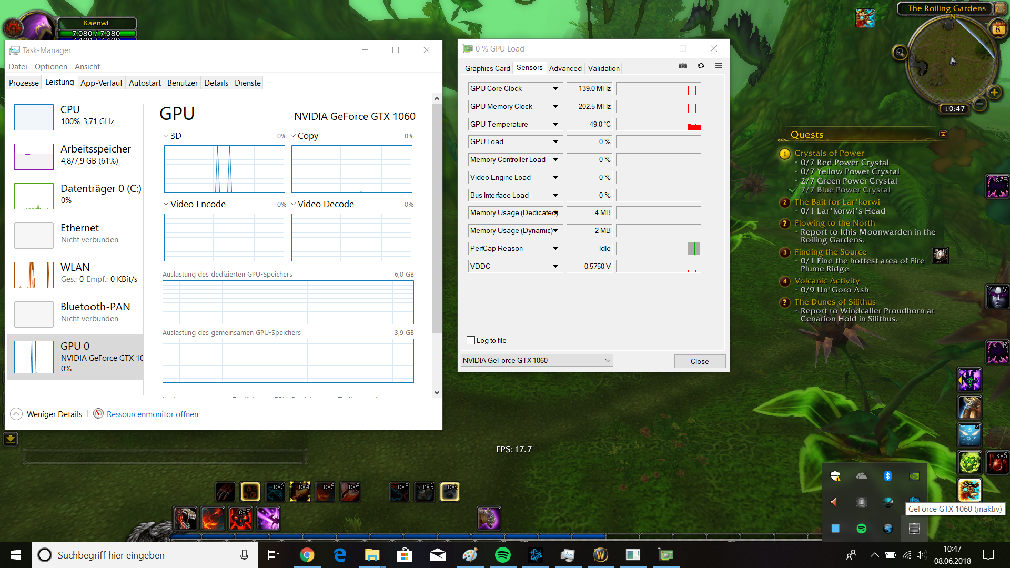Open GPU Core Clock sensor dropdown

tap(555, 89)
